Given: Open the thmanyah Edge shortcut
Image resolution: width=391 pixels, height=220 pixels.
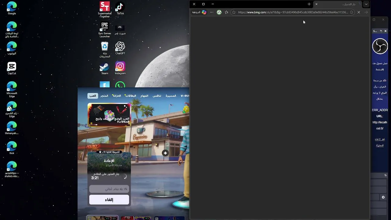Looking at the screenshot, I should click(x=12, y=128).
